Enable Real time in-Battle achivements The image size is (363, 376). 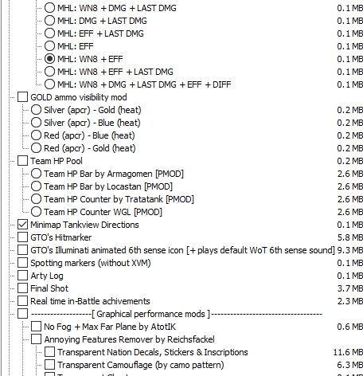[x=22, y=301]
